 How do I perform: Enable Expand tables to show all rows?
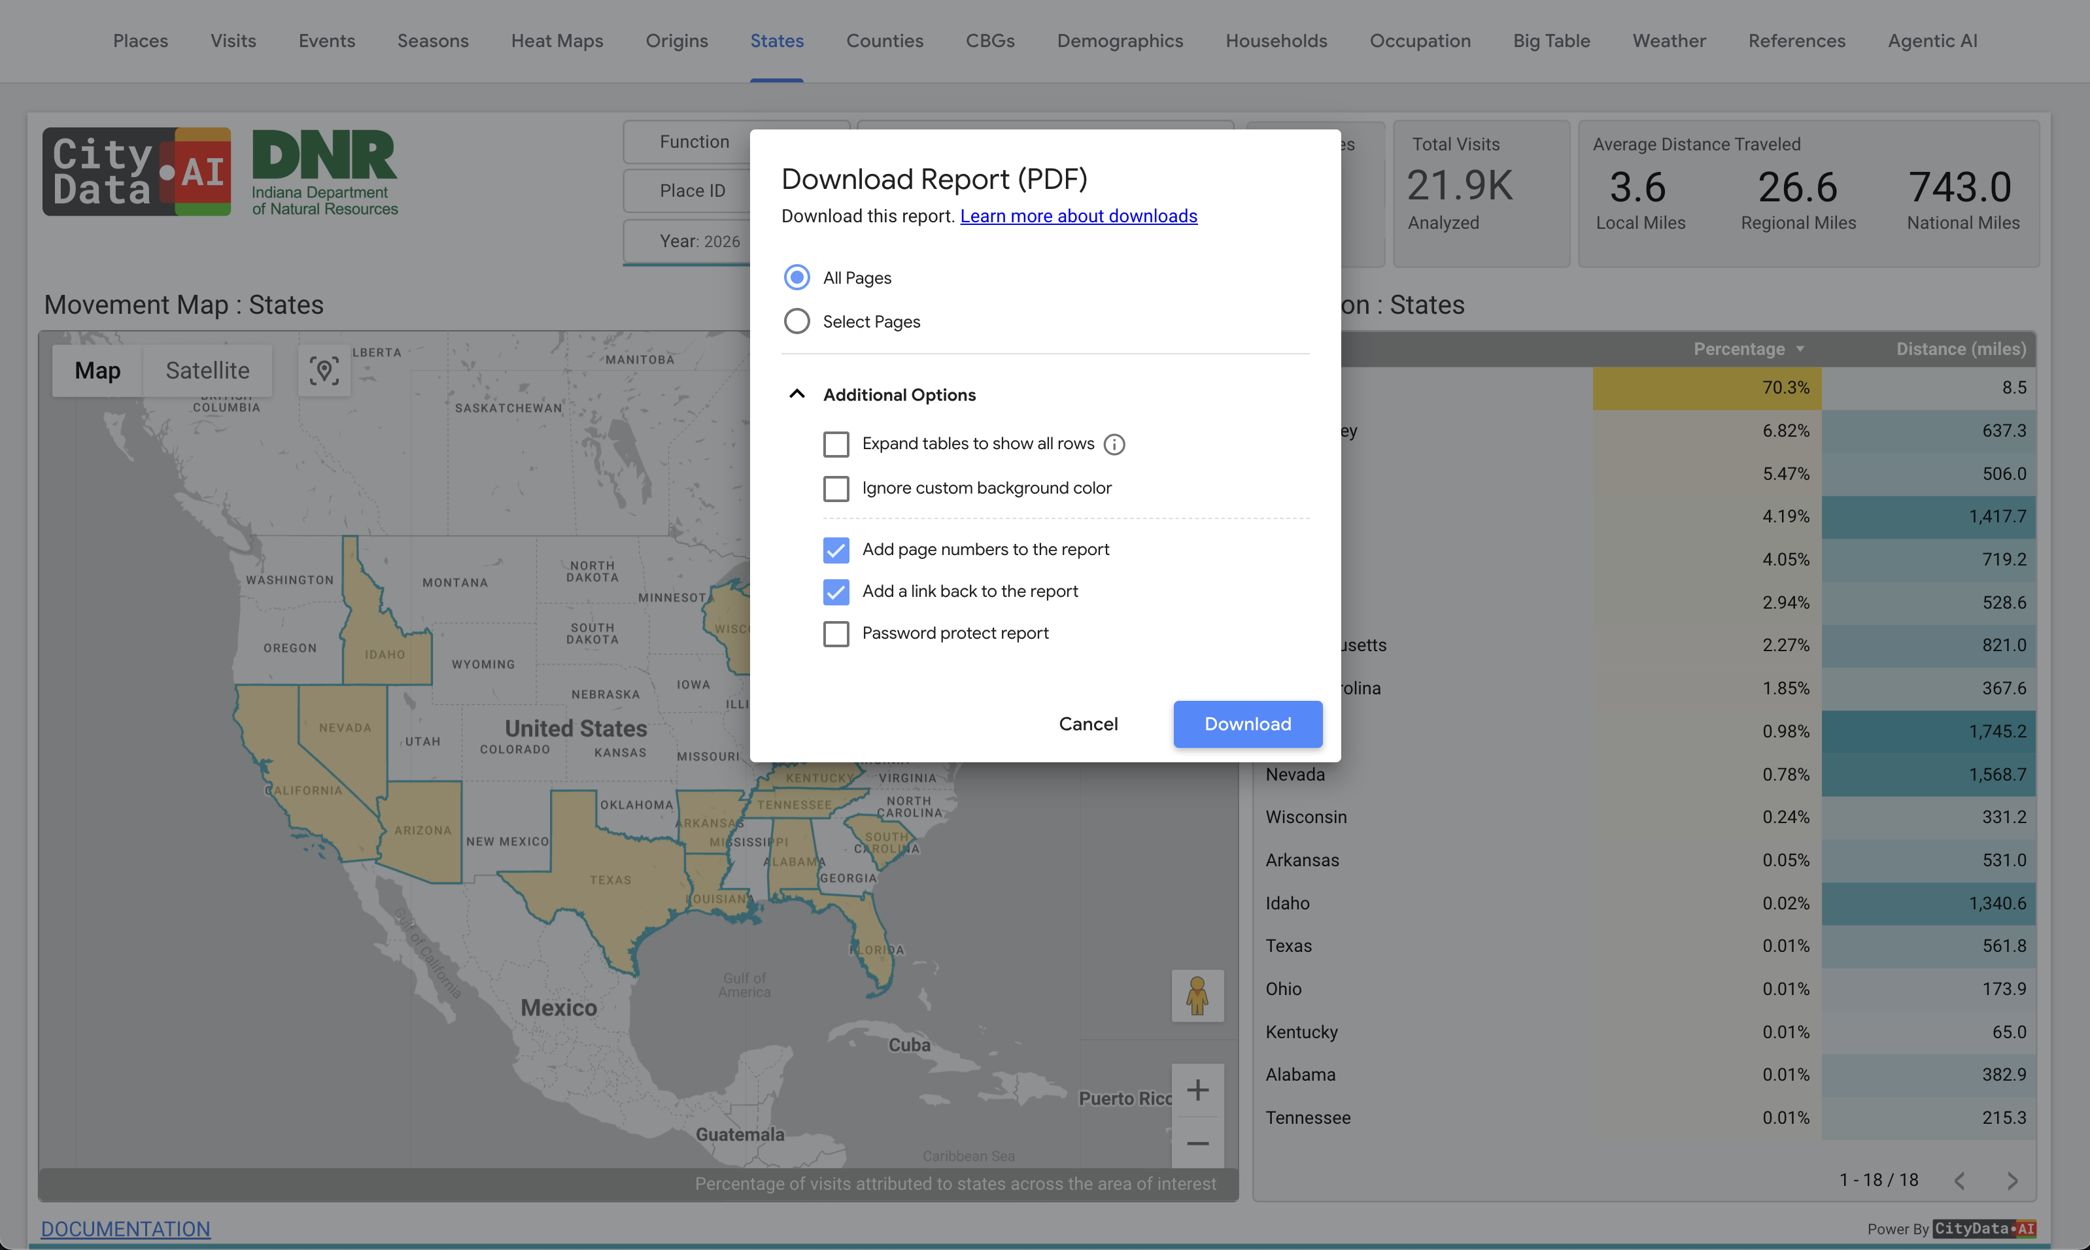(836, 444)
